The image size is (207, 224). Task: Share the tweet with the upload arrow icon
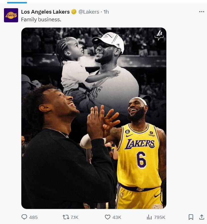pos(202,217)
